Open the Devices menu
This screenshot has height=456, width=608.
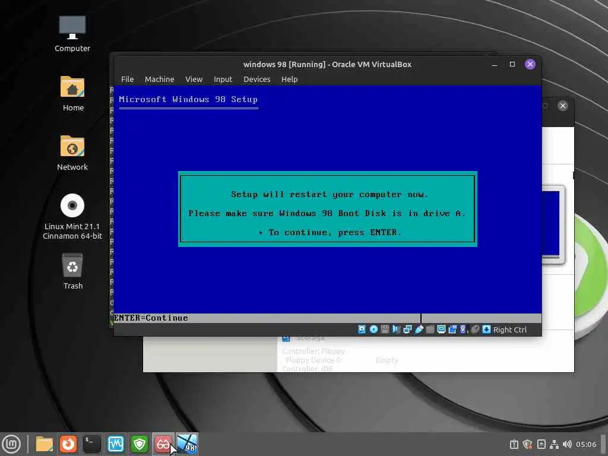pos(256,79)
